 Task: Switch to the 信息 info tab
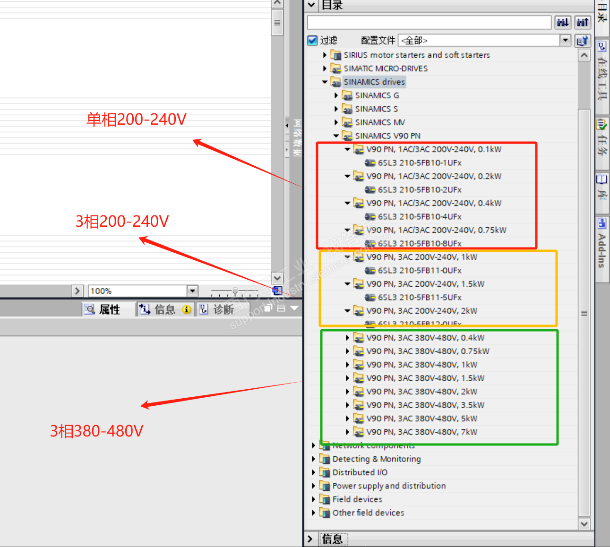(x=165, y=309)
